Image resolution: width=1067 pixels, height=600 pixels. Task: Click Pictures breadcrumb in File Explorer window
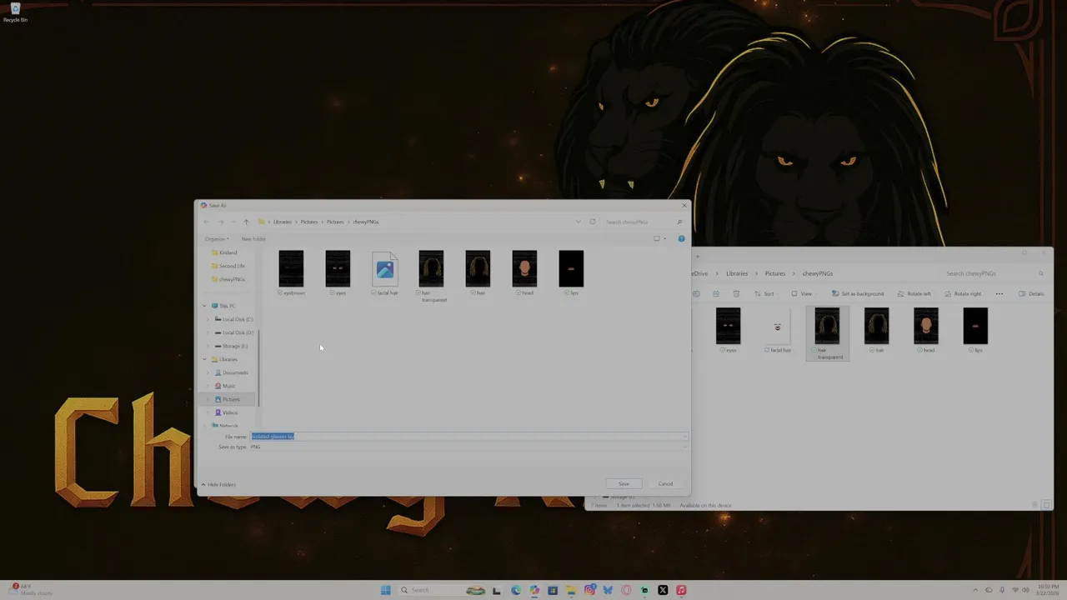pyautogui.click(x=775, y=273)
